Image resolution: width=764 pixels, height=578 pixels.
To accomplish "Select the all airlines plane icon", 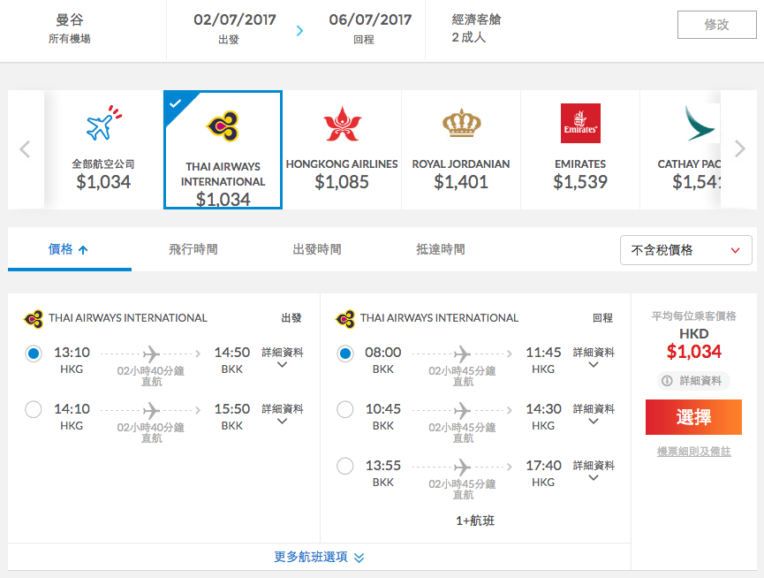I will click(x=103, y=123).
